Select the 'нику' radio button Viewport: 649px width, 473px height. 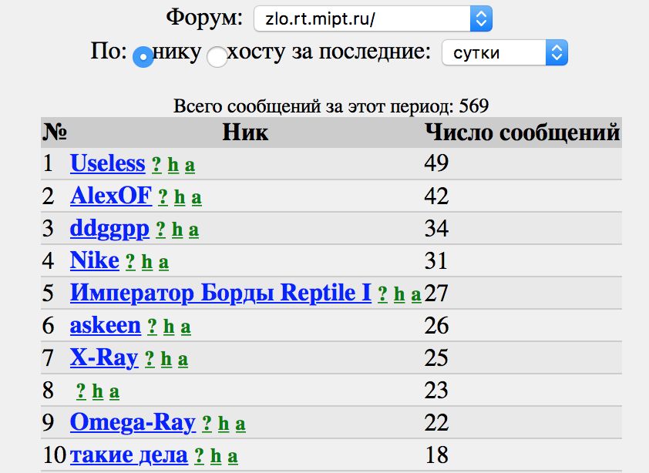[x=143, y=56]
